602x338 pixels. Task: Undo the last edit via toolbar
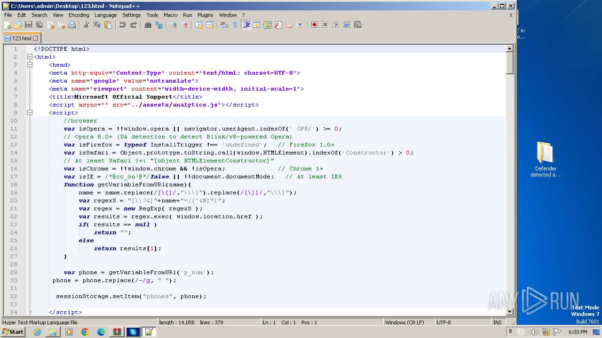[x=123, y=25]
